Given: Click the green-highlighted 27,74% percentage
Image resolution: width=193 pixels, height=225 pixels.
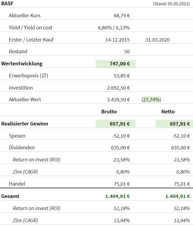Looking at the screenshot, I should 151,99.
